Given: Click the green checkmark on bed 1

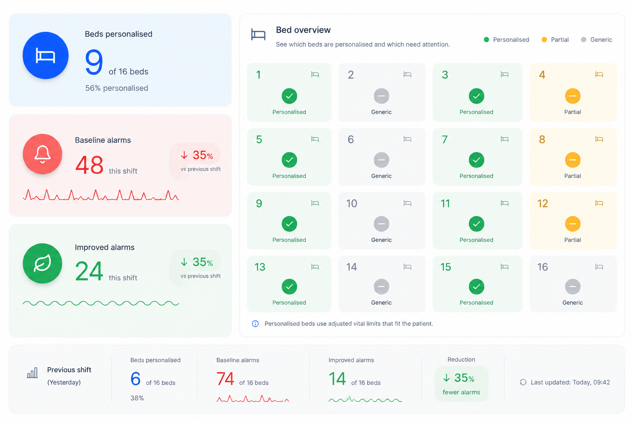Looking at the screenshot, I should point(289,96).
